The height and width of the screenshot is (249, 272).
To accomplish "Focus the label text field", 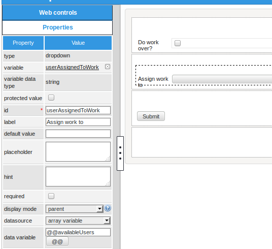I will (x=78, y=122).
